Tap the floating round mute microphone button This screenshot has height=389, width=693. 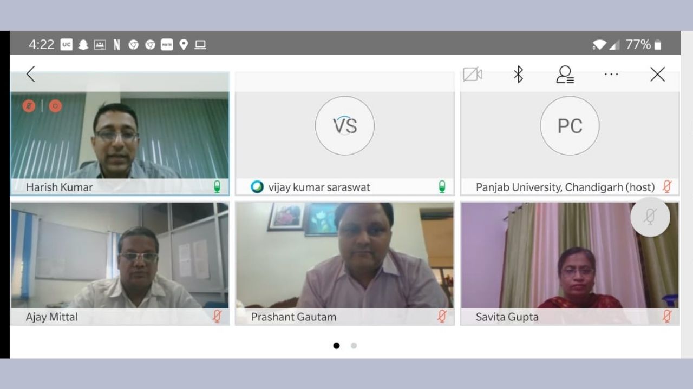click(x=650, y=217)
